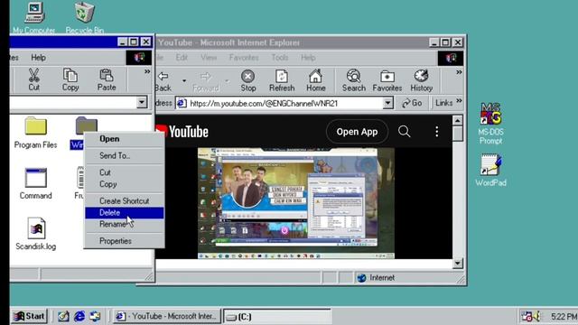This screenshot has width=578, height=325.
Task: Click the 5:22 PM clock
Action: click(x=564, y=316)
